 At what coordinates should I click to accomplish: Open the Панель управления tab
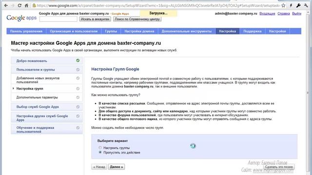[26, 31]
